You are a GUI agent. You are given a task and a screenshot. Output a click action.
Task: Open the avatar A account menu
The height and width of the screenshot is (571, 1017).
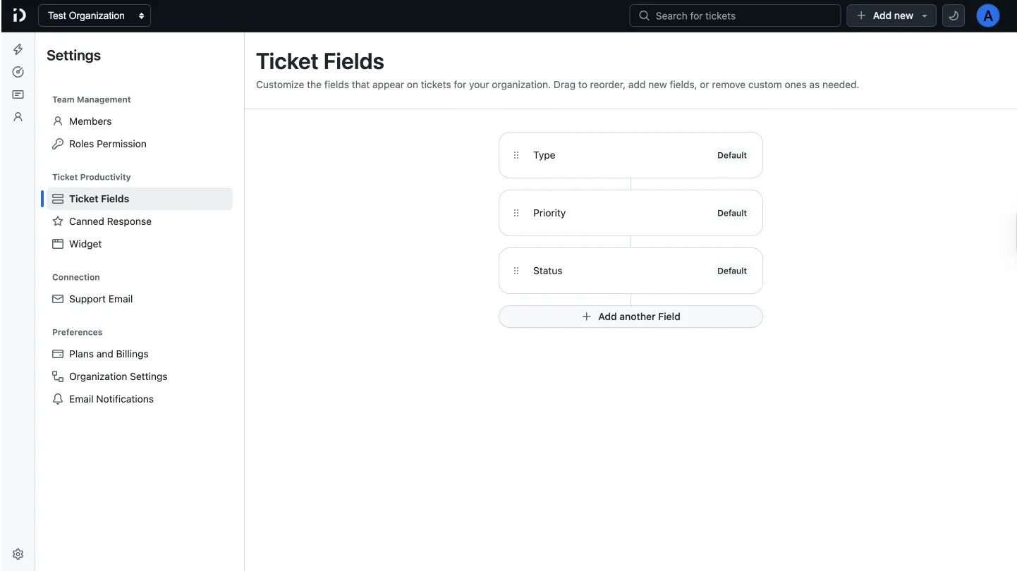click(987, 15)
